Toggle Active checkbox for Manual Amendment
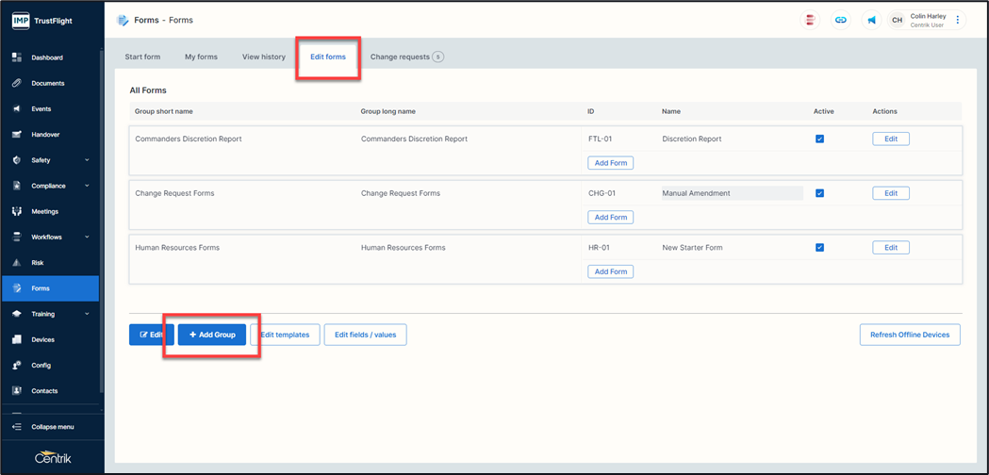989x475 pixels. click(x=819, y=193)
